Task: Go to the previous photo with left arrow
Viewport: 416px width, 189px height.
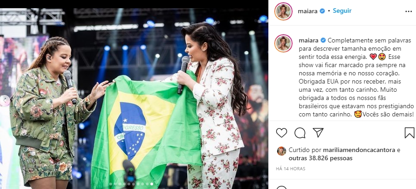Action: click(x=4, y=100)
